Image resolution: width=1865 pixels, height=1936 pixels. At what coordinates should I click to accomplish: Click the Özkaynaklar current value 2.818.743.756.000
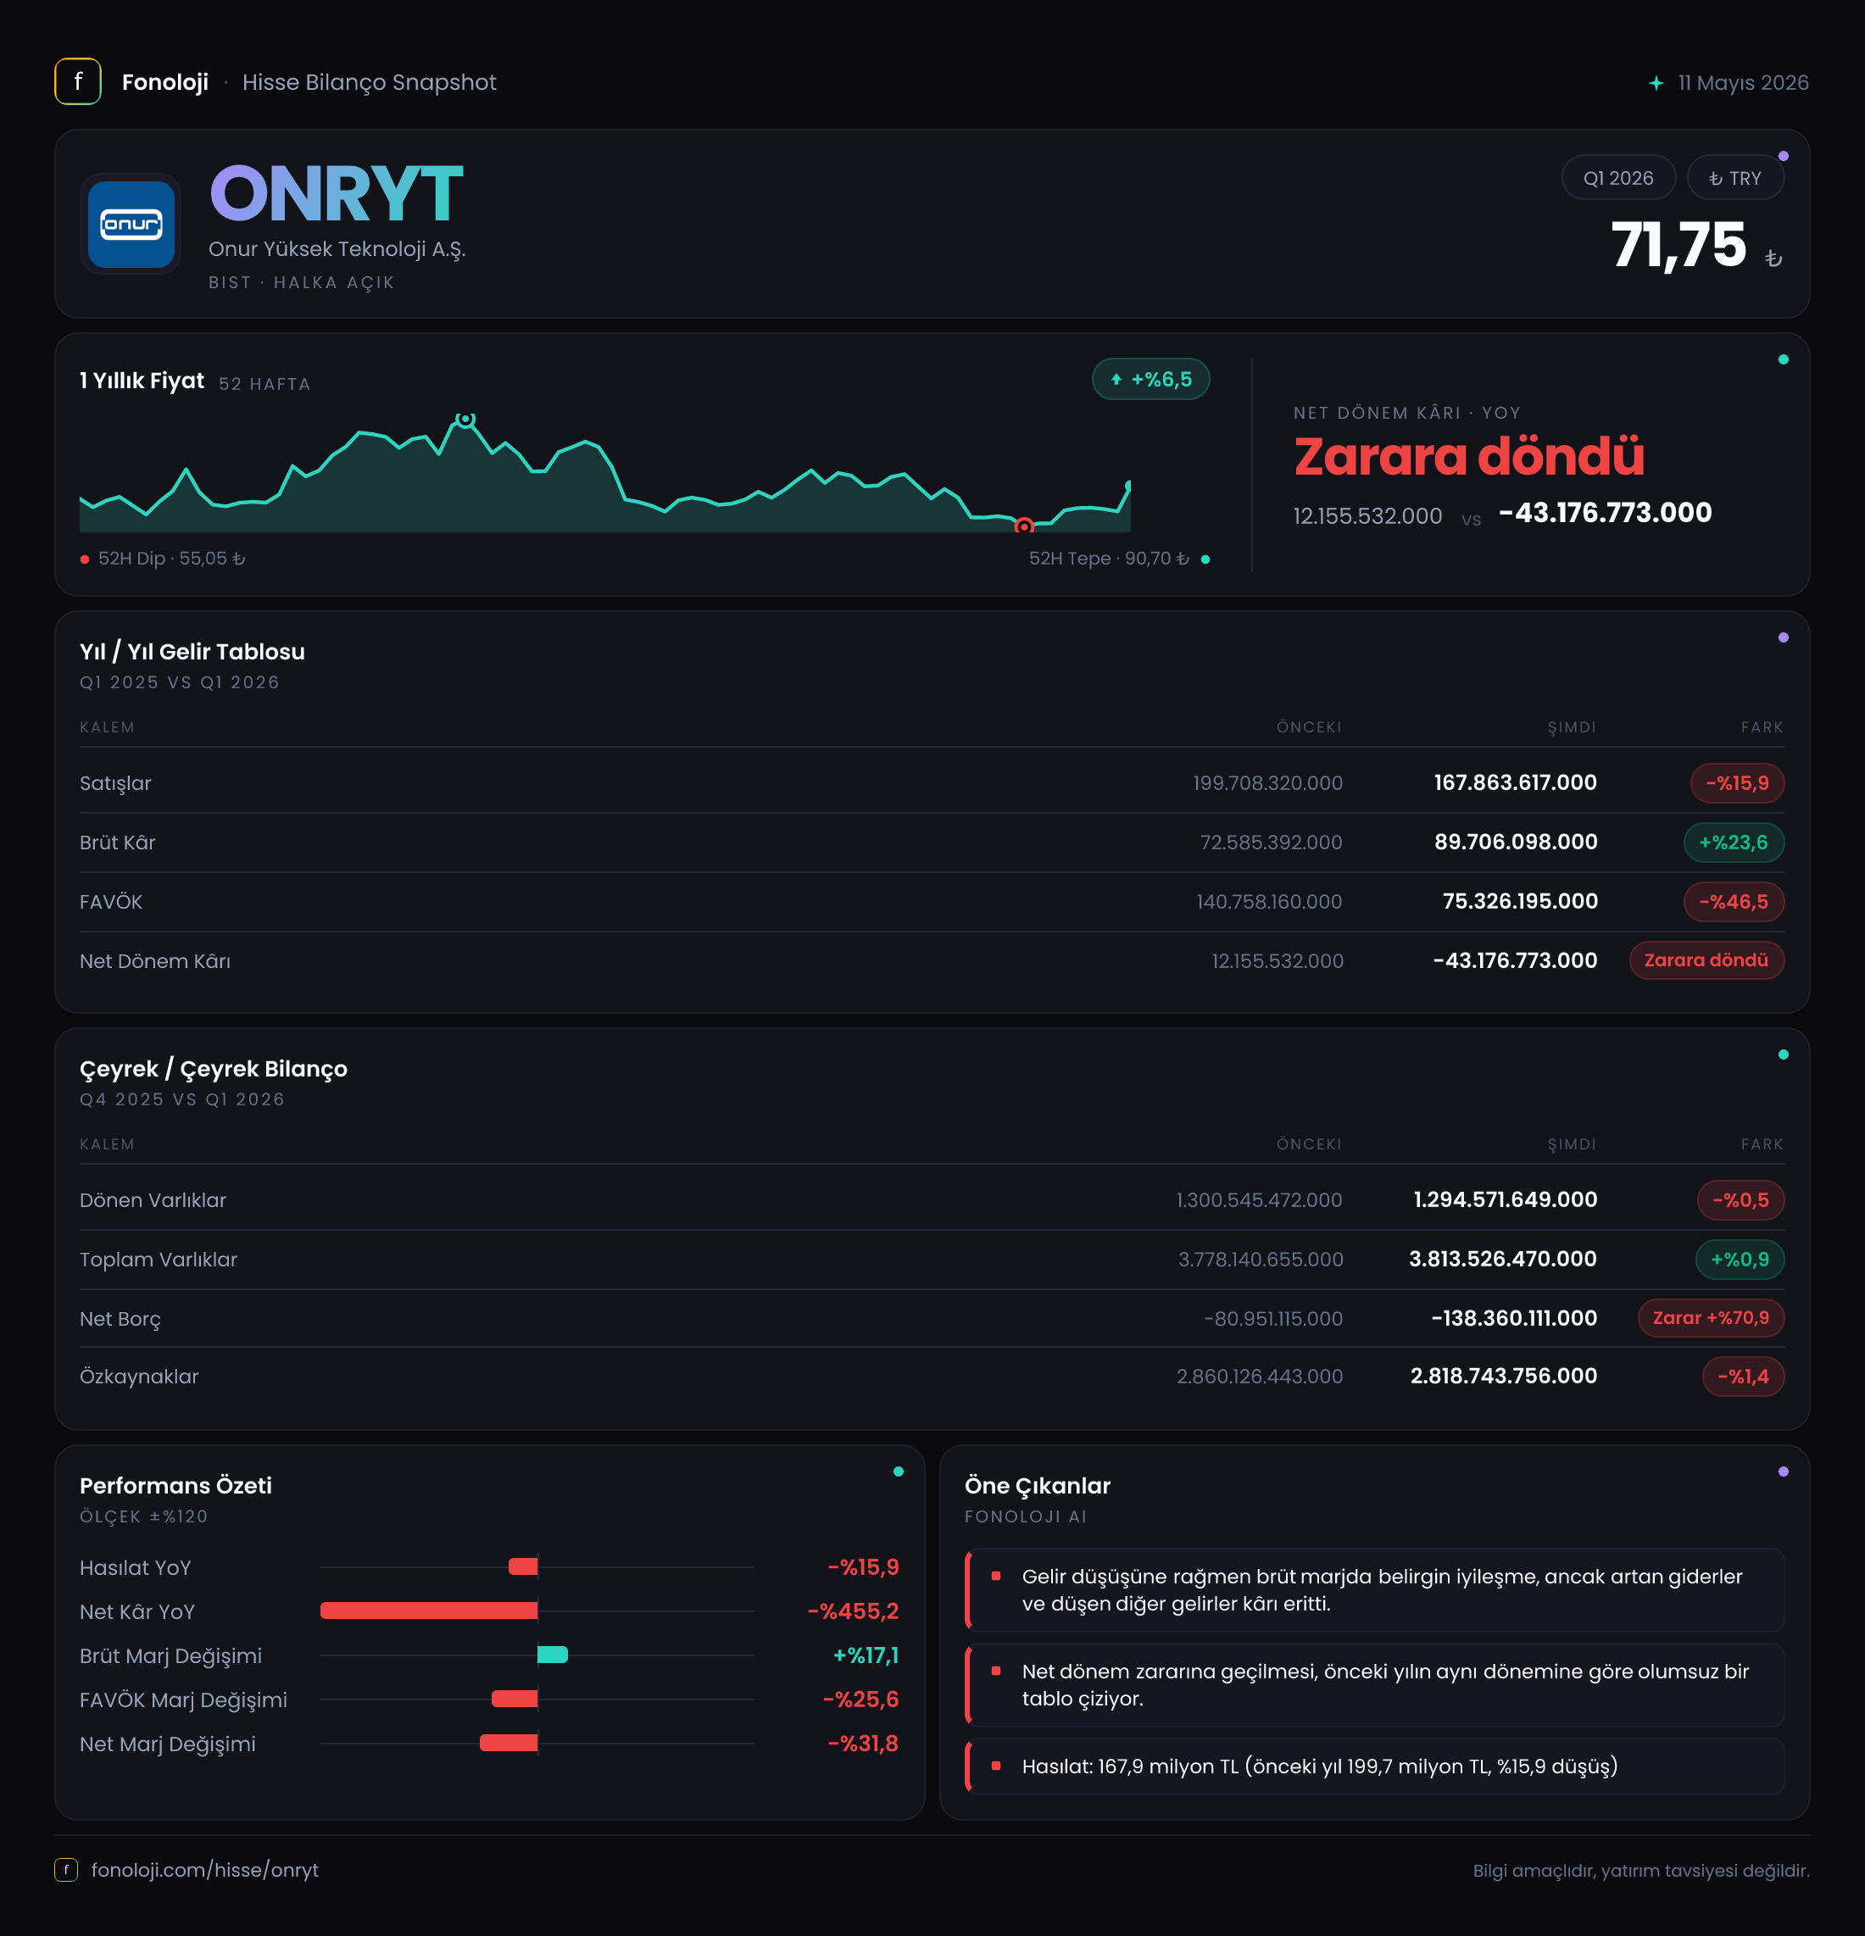pos(1504,1376)
